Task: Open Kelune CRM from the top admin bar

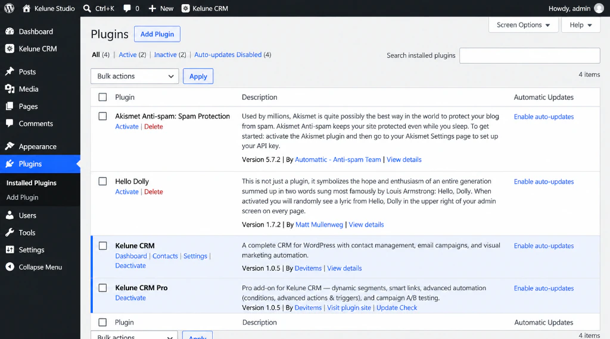Action: (x=205, y=8)
